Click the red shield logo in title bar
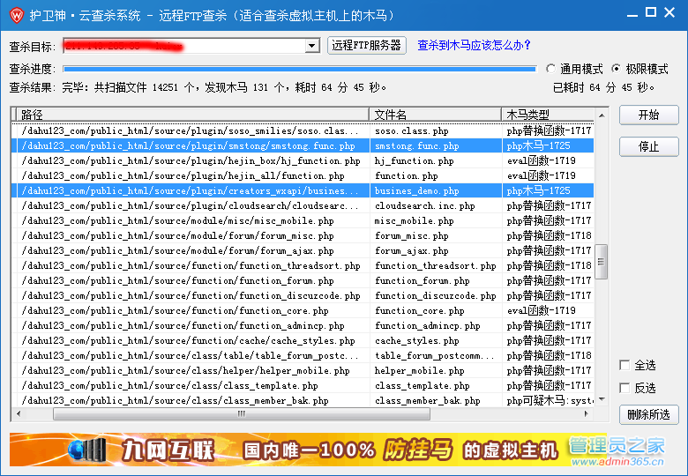The height and width of the screenshot is (476, 688). [16, 15]
